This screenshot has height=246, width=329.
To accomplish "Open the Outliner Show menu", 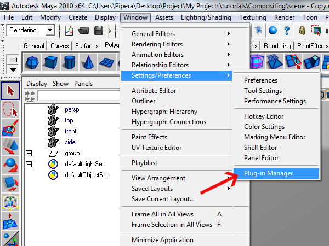I will 60,84.
